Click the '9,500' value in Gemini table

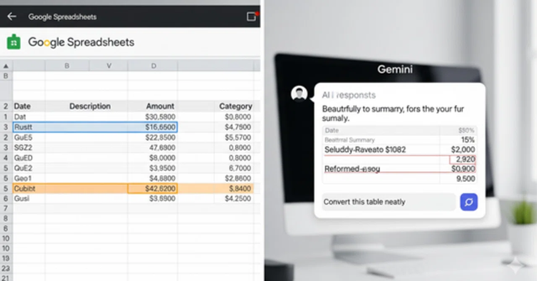point(465,179)
